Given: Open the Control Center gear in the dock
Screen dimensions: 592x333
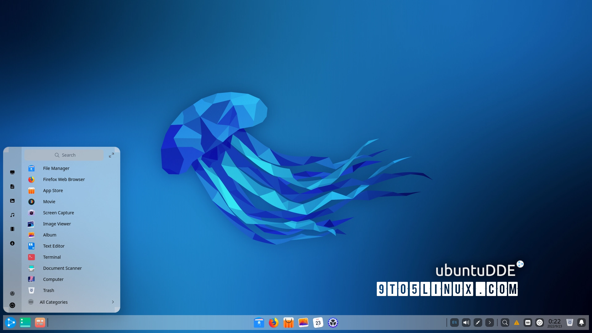Looking at the screenshot, I should (333, 323).
